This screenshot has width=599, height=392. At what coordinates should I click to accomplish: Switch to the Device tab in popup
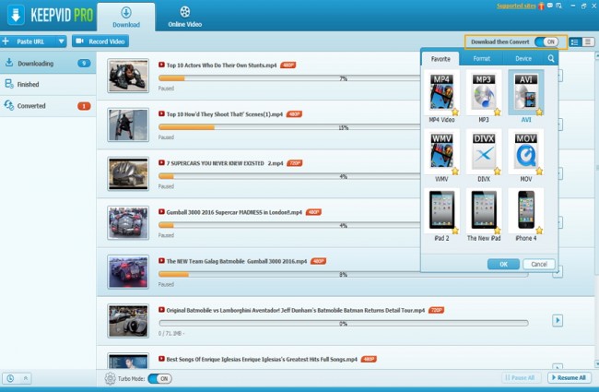click(523, 58)
